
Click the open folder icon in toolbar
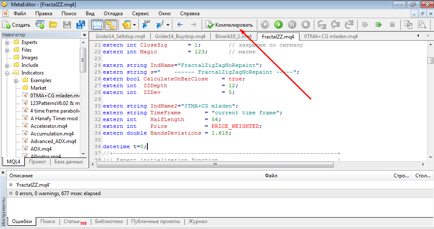click(53, 25)
